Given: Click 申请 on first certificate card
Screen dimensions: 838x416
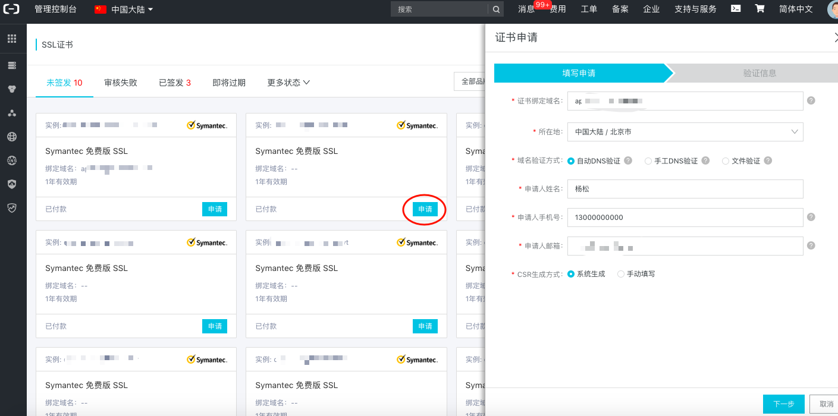Looking at the screenshot, I should (x=215, y=209).
